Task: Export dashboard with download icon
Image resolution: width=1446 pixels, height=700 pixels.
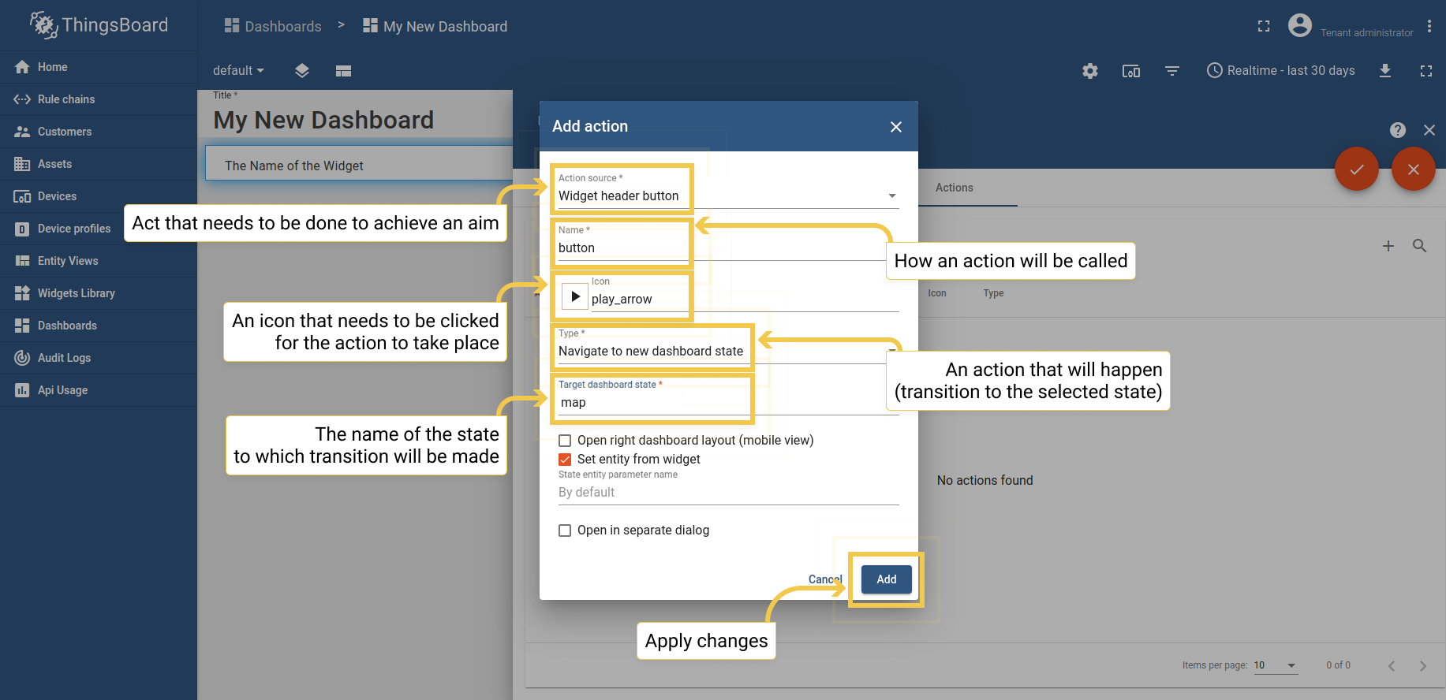Action: pyautogui.click(x=1385, y=71)
